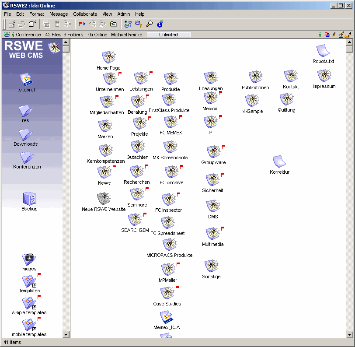355x347 pixels.
Task: Click the 'Sonstige' label
Action: tap(211, 277)
